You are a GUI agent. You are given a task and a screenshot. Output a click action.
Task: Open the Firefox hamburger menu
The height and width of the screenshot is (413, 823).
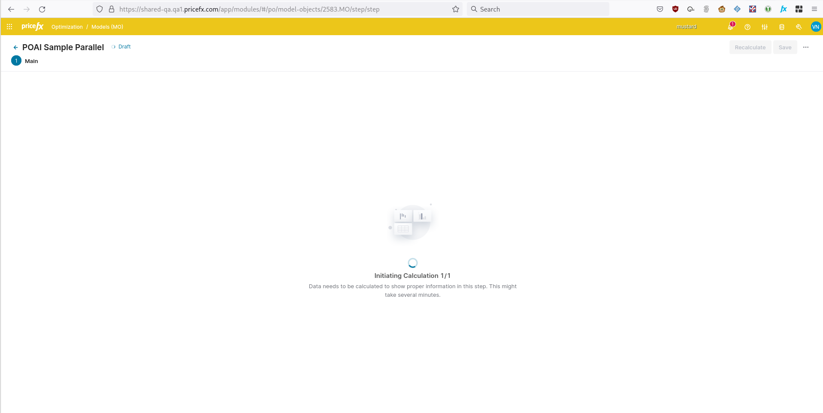pyautogui.click(x=814, y=9)
